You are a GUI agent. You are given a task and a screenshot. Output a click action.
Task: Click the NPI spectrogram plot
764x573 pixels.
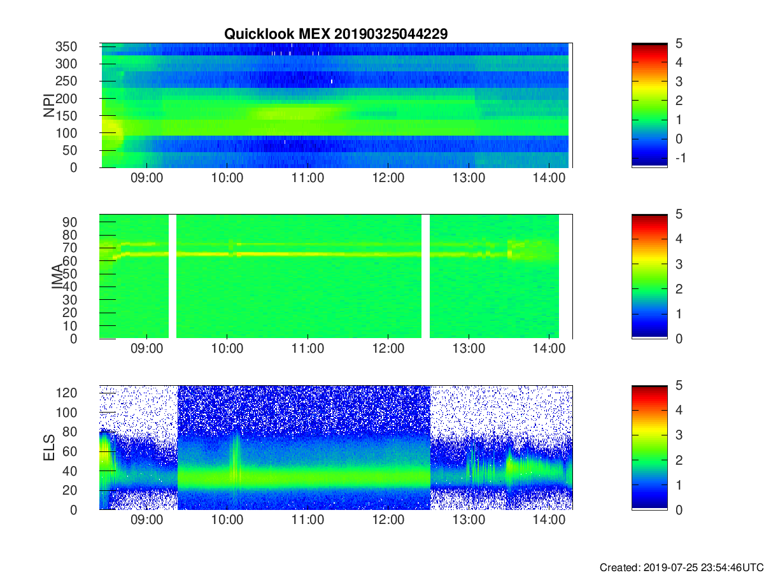(336, 105)
